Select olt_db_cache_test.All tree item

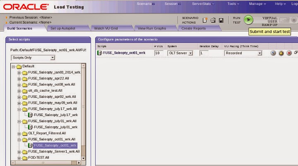tap(45, 91)
